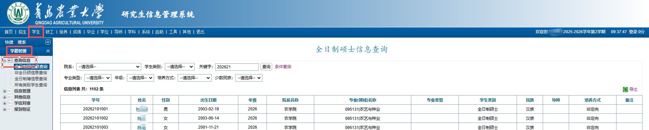The image size is (649, 130).
Task: Open the 培养 menu
Action: pos(63,32)
